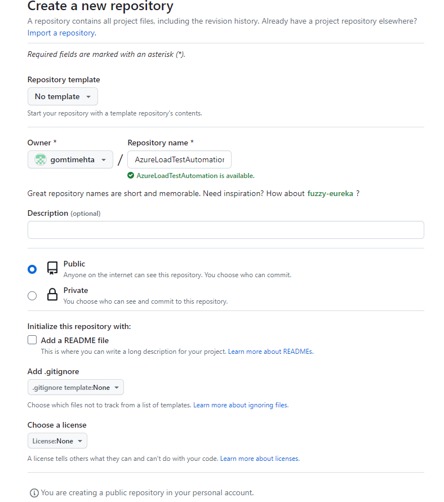Click the gomtimehta owner avatar icon

(40, 160)
